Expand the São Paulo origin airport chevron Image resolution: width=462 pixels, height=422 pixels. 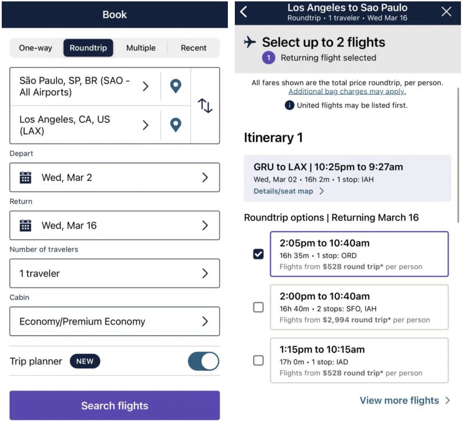click(146, 86)
